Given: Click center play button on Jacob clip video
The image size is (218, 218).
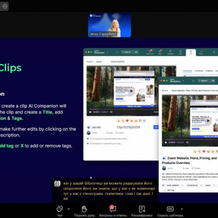Looking at the screenshot, I should coord(131,91).
